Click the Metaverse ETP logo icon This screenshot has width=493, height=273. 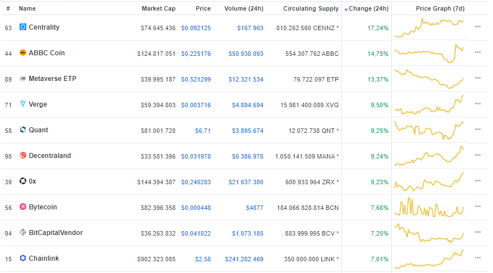(x=22, y=79)
